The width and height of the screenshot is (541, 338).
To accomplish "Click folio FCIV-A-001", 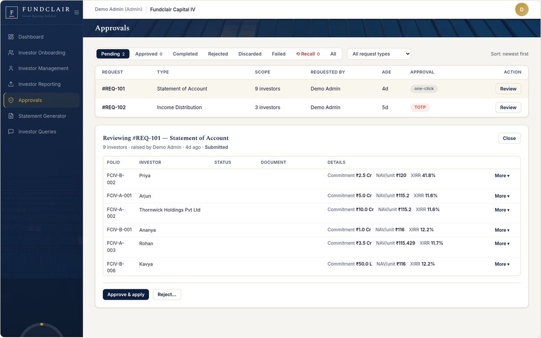I will click(119, 196).
